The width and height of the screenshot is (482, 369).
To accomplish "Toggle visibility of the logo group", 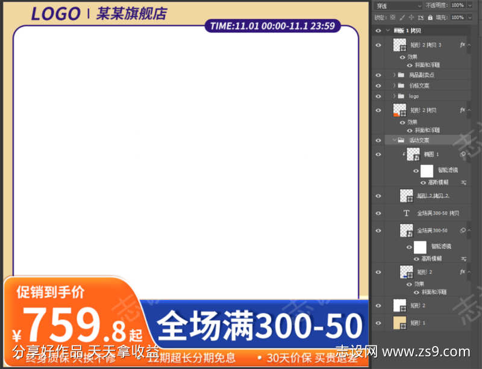I will [x=379, y=96].
